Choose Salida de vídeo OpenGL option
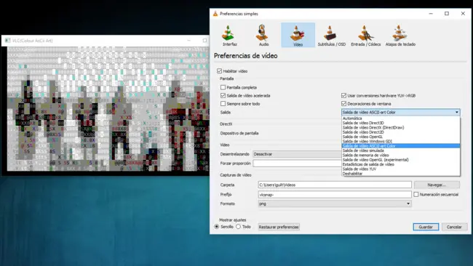Viewport: 473px width, 266px height. pyautogui.click(x=401, y=137)
